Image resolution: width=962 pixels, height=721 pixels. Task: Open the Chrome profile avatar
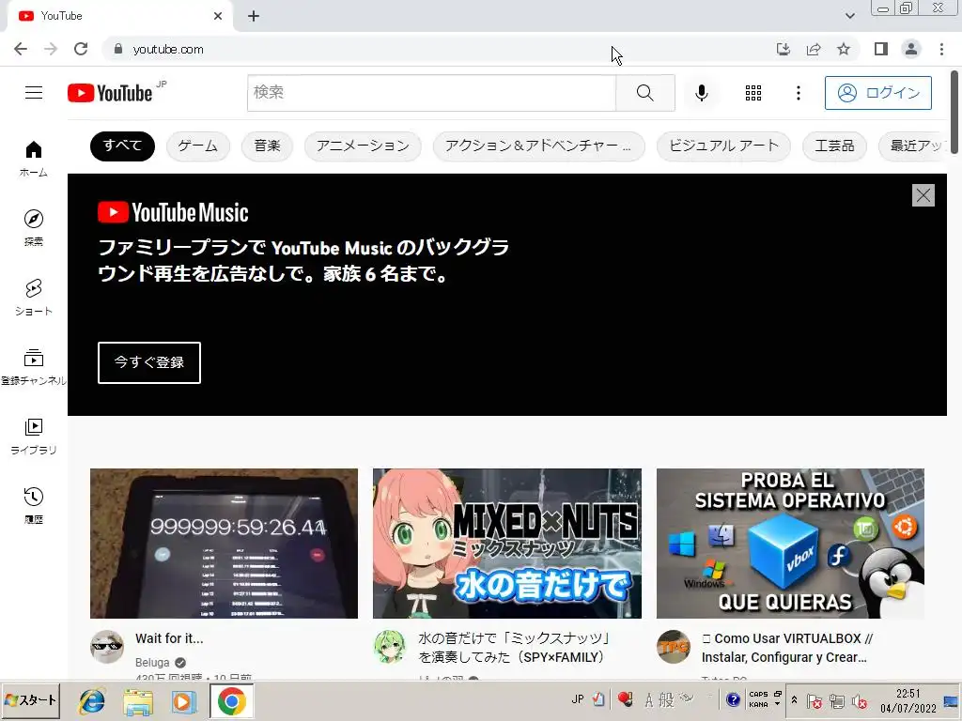coord(911,49)
